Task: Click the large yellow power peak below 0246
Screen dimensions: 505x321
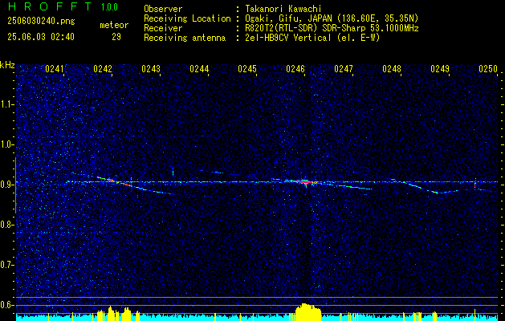Action: coord(308,311)
